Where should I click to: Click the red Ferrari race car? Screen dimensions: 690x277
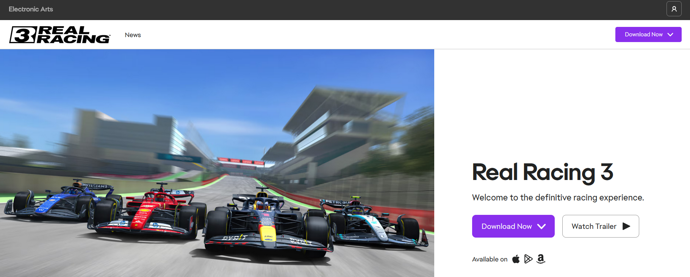[x=148, y=212]
